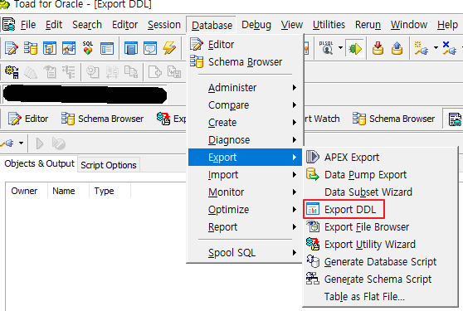Click the gear with save icon in second toolbar
The height and width of the screenshot is (311, 463).
pos(12,71)
